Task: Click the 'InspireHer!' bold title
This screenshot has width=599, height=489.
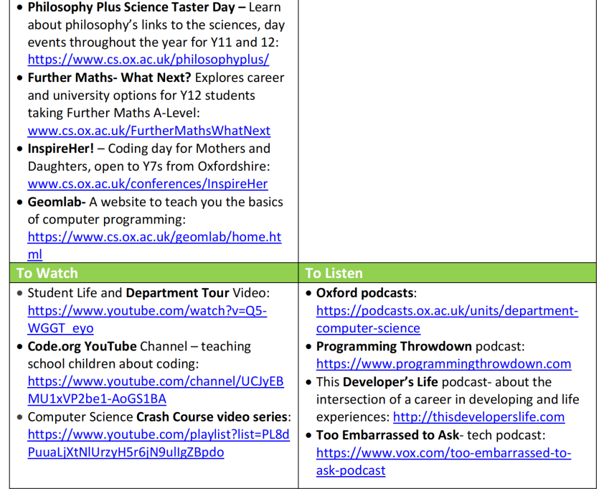Action: [61, 149]
